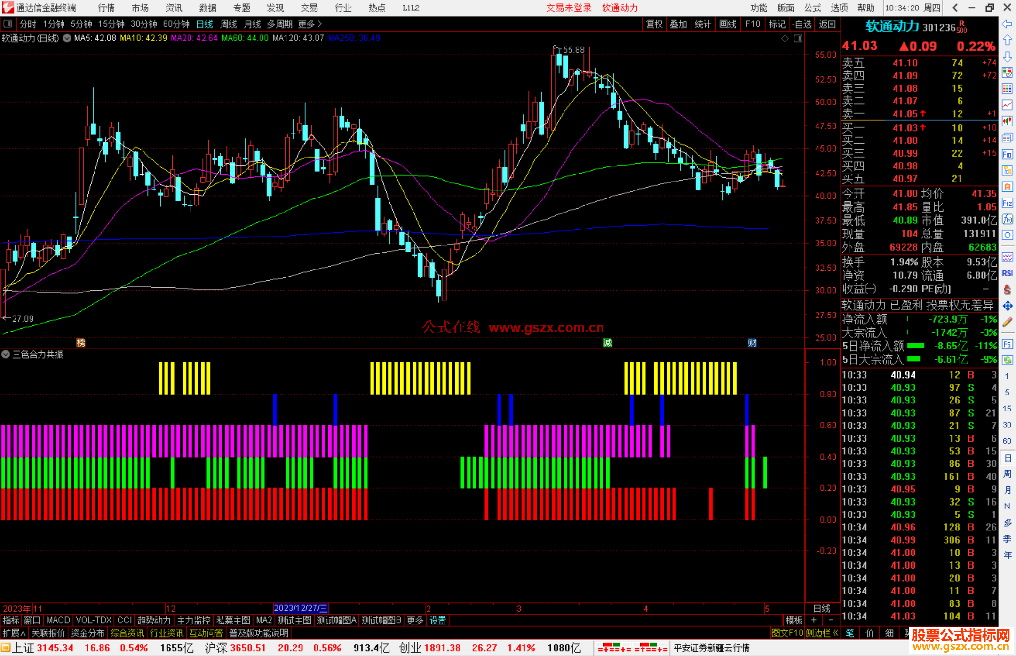Click the 2023/12/27 date marker on timeline
This screenshot has height=656, width=1016.
[x=301, y=608]
